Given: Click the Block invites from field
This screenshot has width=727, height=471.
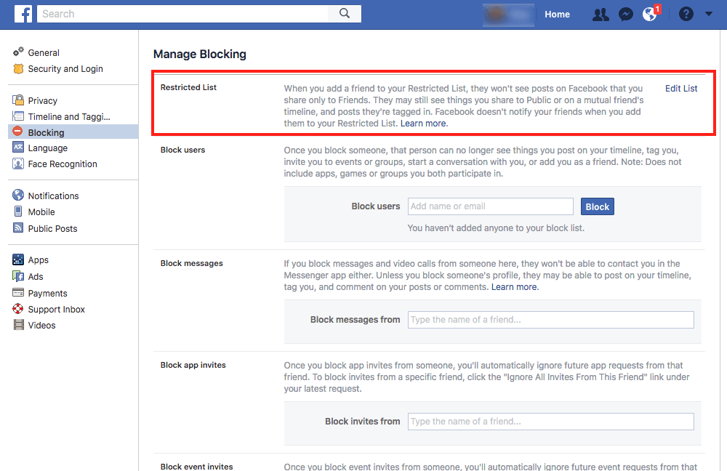Looking at the screenshot, I should coord(551,422).
